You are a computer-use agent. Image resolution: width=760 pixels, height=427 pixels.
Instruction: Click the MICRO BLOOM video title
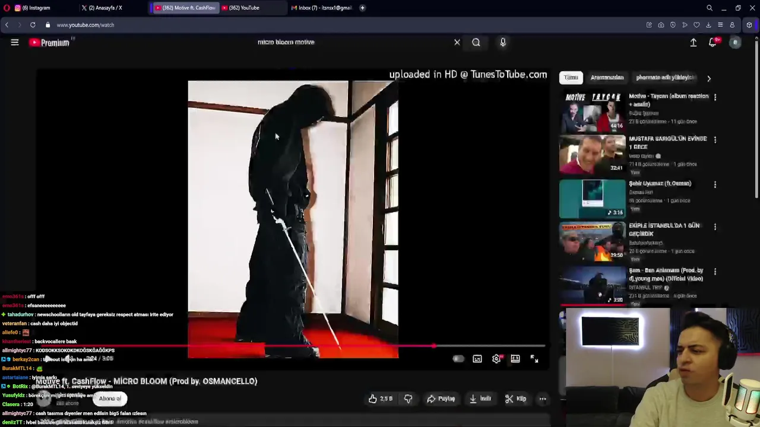147,381
